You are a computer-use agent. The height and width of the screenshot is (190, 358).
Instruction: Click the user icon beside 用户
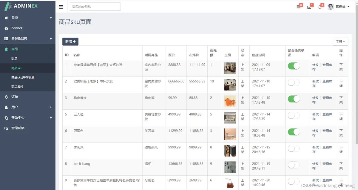[6, 107]
